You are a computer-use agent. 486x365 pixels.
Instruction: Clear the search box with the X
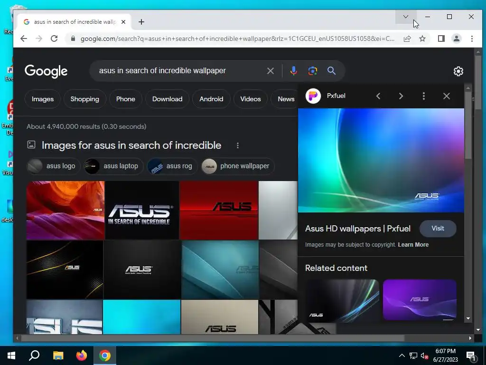point(270,71)
